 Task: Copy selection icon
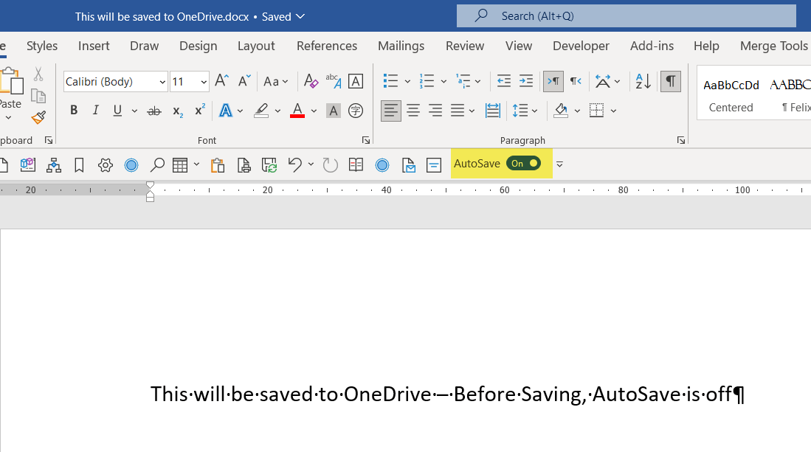click(x=38, y=96)
